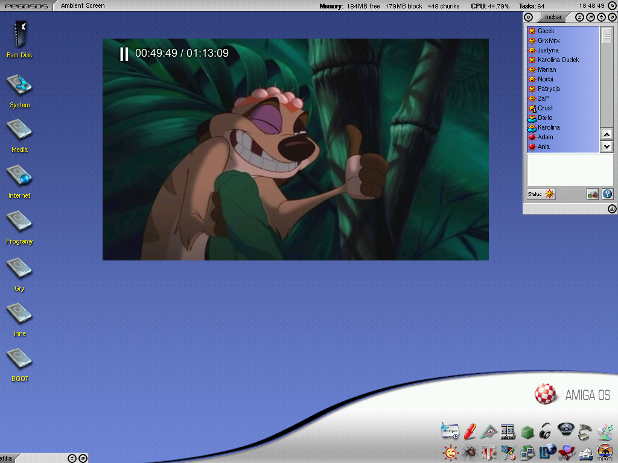Open the mixer panel dock icon
The height and width of the screenshot is (463, 618).
(508, 432)
